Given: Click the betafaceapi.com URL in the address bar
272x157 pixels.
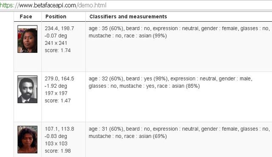Looking at the screenshot, I should [x=53, y=5].
